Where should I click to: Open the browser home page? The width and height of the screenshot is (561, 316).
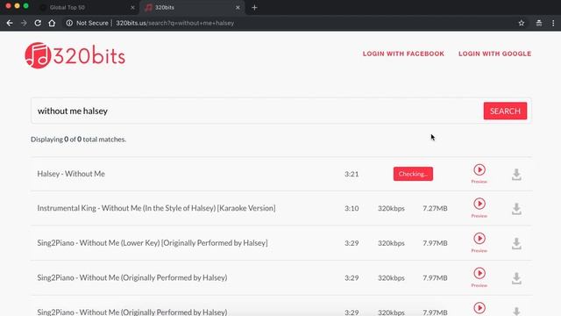tap(52, 23)
